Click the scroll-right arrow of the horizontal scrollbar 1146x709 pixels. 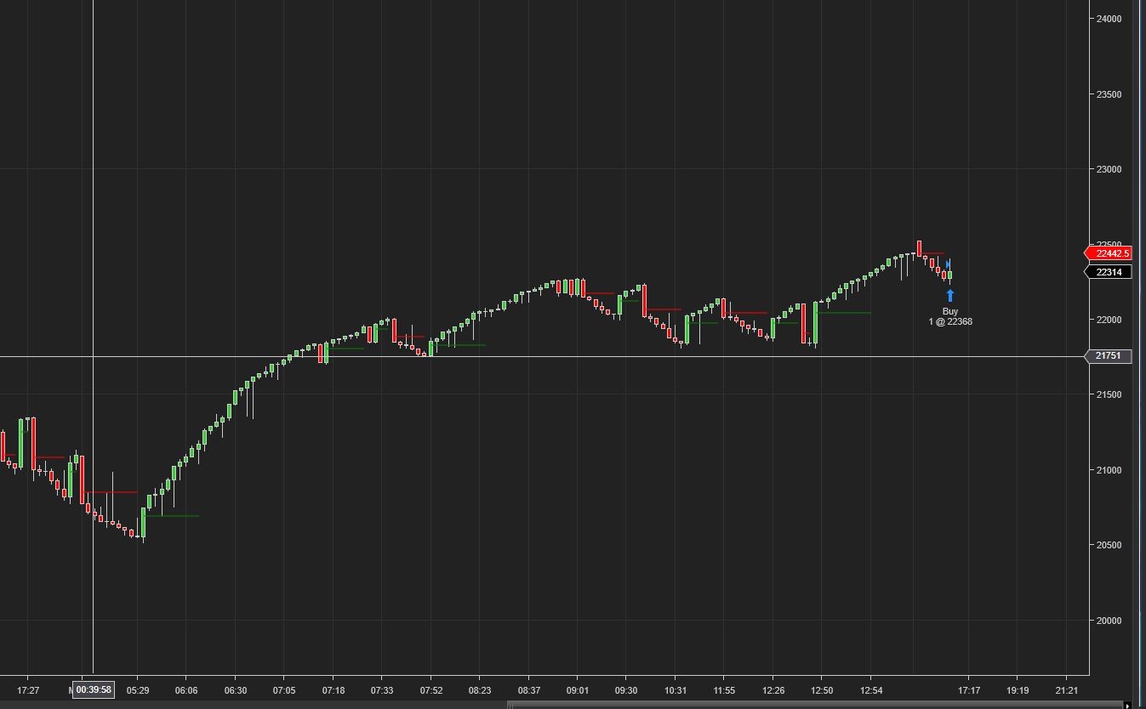click(1128, 705)
